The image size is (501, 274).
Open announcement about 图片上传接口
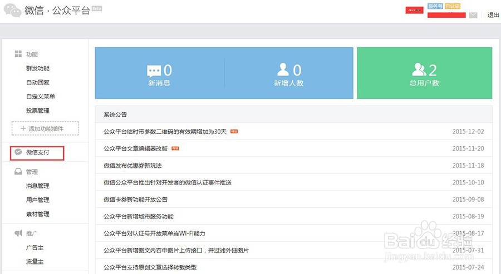pyautogui.click(x=176, y=251)
